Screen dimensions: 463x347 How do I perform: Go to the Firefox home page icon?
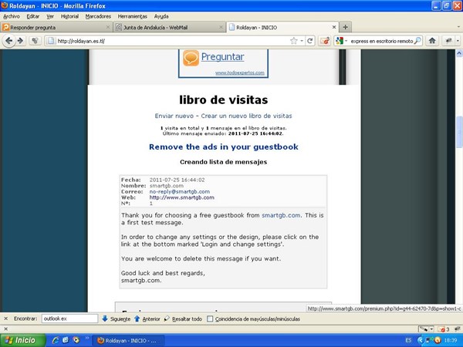pos(432,41)
